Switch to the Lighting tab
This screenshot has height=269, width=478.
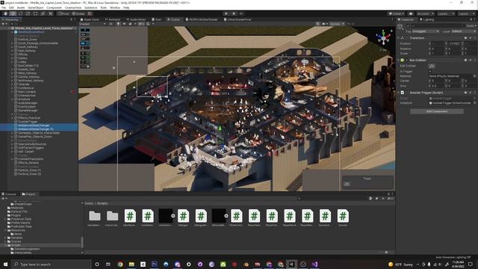[x=426, y=19]
